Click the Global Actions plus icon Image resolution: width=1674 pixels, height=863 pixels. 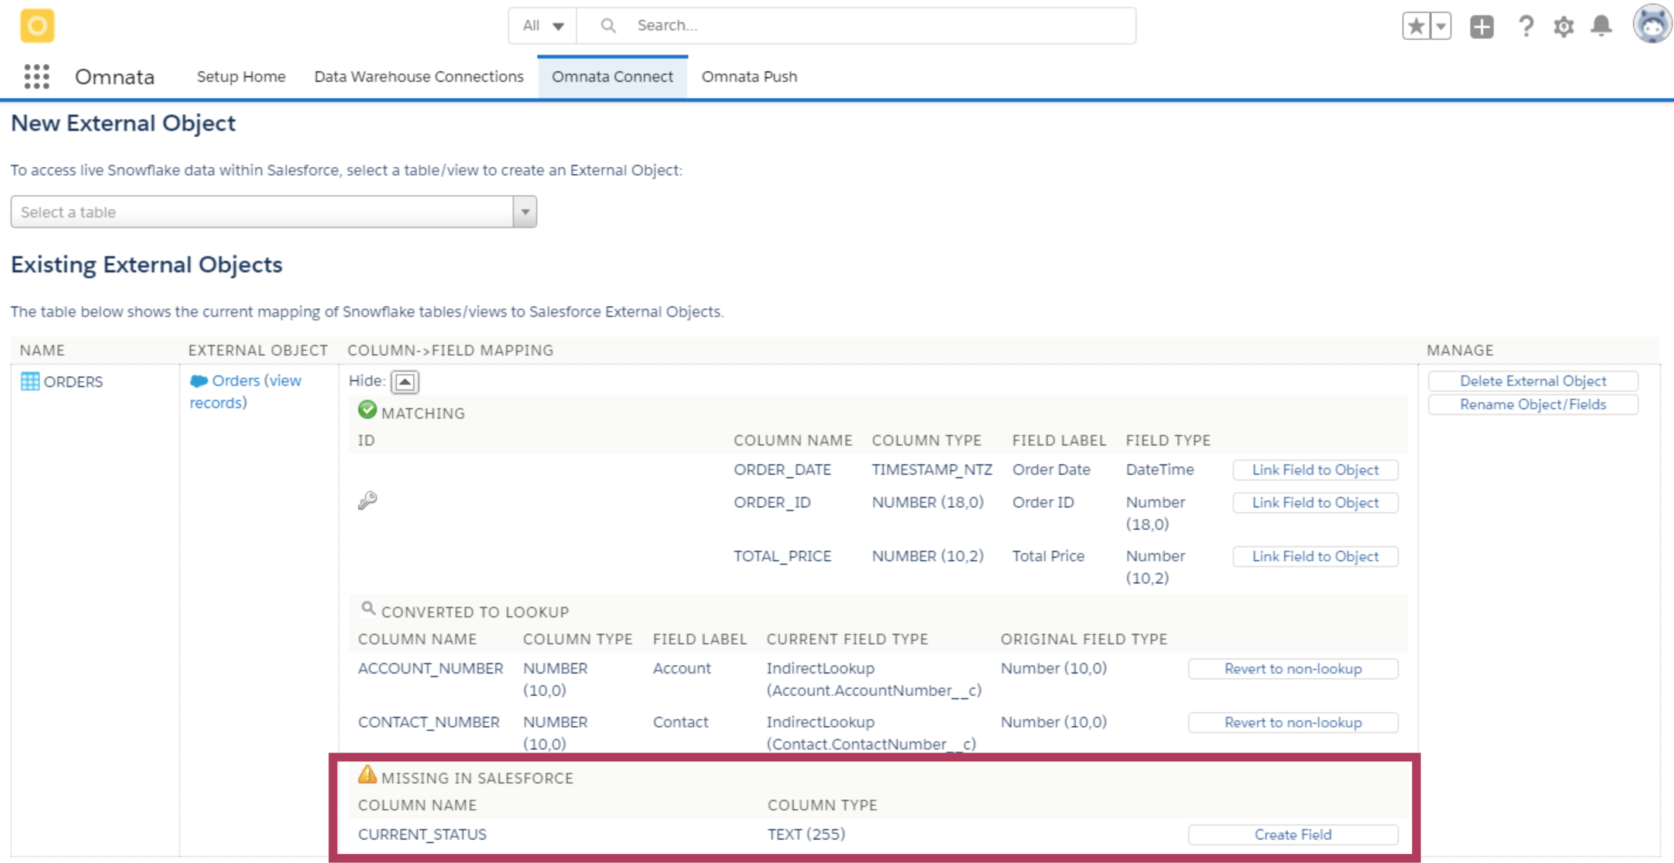[x=1481, y=27]
